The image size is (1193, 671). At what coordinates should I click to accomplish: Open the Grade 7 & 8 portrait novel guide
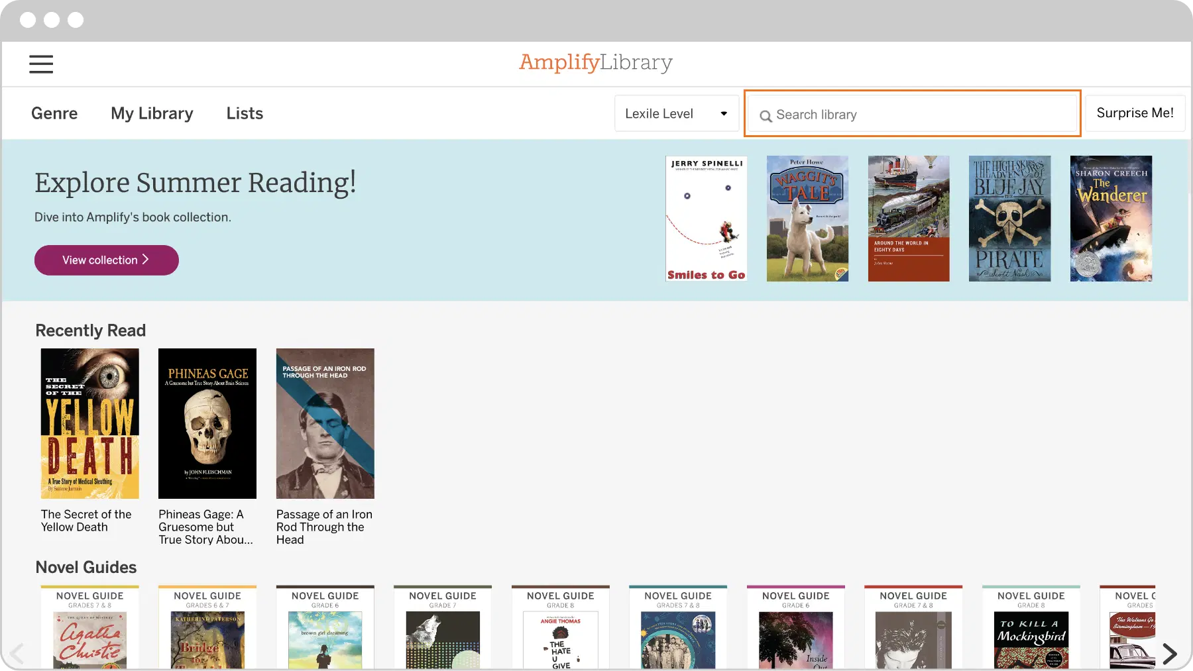pyautogui.click(x=913, y=627)
